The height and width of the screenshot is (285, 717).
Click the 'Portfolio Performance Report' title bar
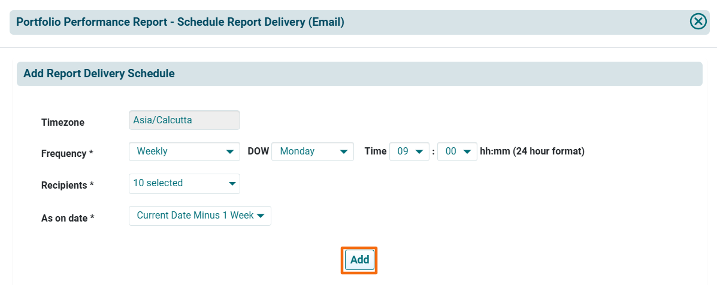180,22
